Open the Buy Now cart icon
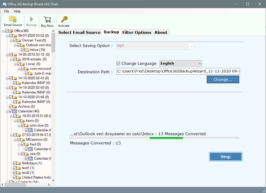The image size is (266, 193). coord(47,20)
